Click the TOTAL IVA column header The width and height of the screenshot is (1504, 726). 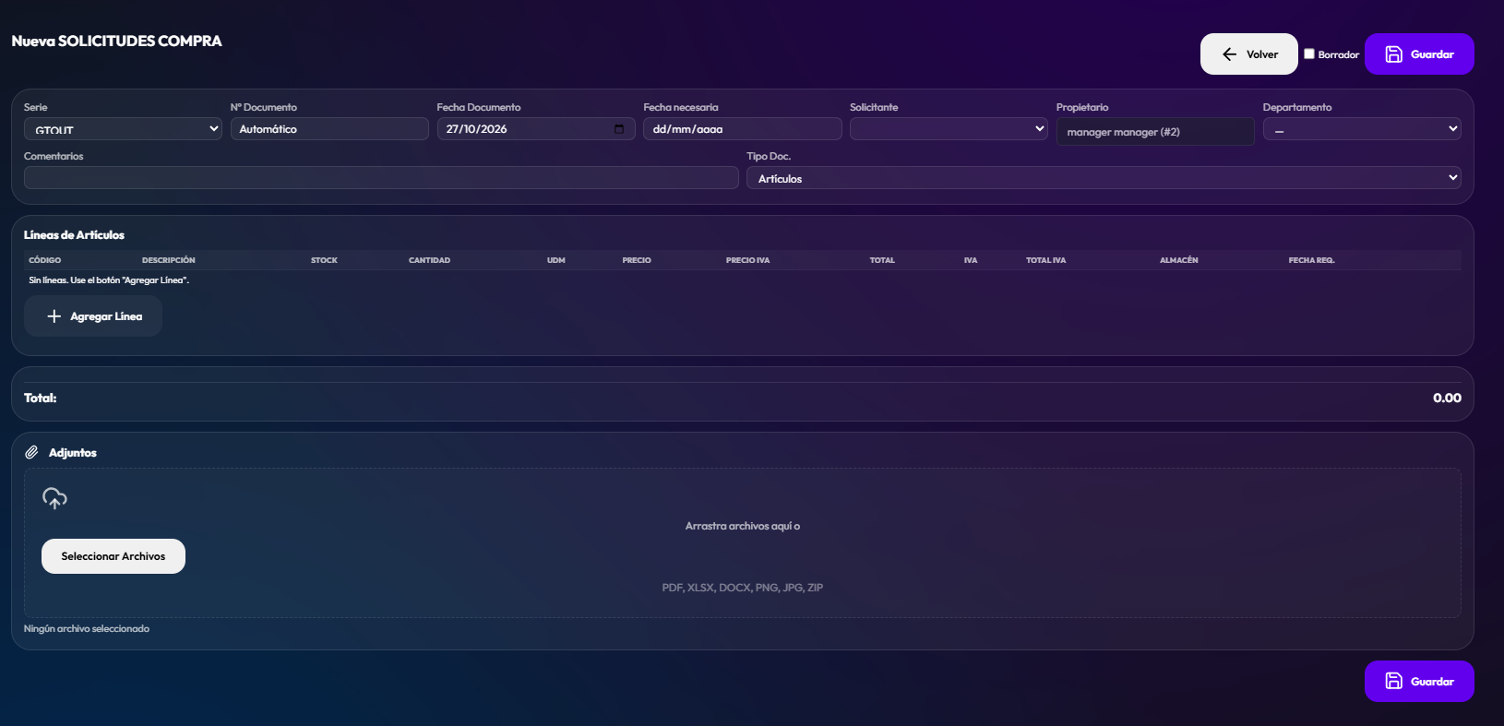coord(1045,260)
